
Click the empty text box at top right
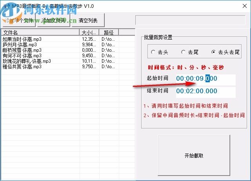coord(190,20)
